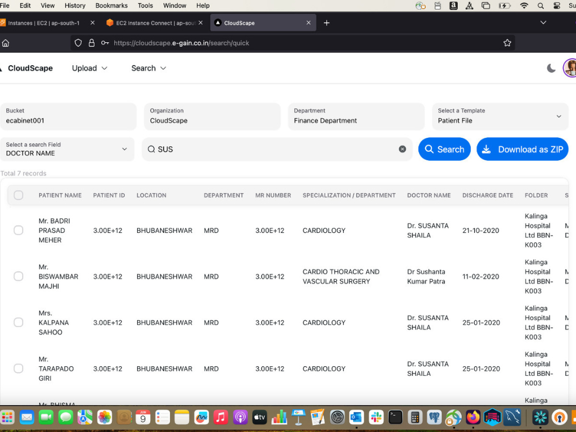Tick the checkbox for Mr. BADRI PRASAD MEHER
Image resolution: width=576 pixels, height=432 pixels.
click(19, 230)
